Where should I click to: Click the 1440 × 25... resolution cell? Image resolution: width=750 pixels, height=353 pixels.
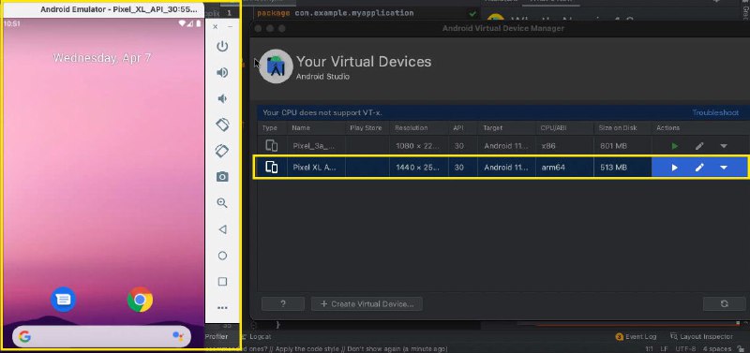418,168
